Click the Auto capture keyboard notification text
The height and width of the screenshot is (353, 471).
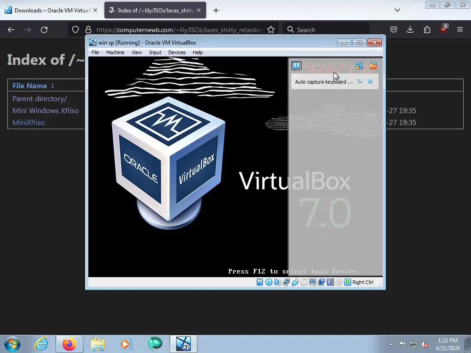coord(323,82)
